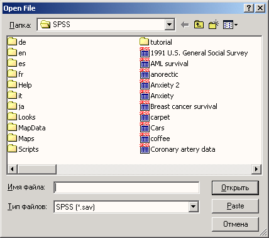Close the Open File dialog
Viewport: 269px width, 238px height.
point(260,8)
